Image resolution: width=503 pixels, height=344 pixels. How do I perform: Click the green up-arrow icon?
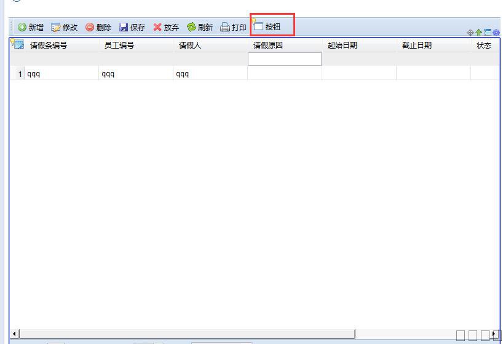478,33
